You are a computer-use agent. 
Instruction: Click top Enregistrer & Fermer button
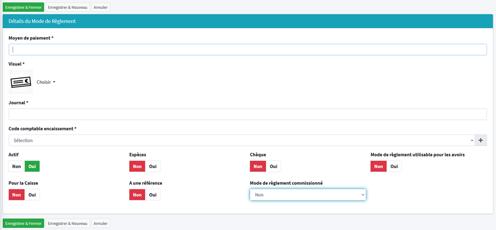[x=23, y=7]
